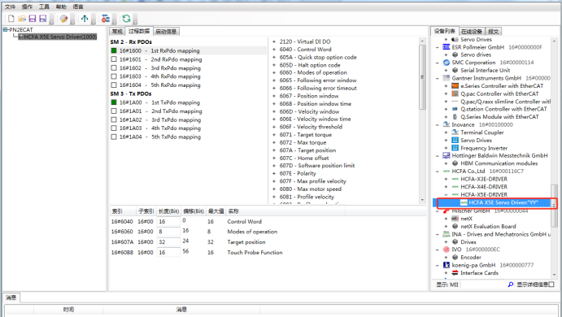The width and height of the screenshot is (562, 317).
Task: Expand the HCFA-X3E-DRIVER node
Action: tap(446, 179)
